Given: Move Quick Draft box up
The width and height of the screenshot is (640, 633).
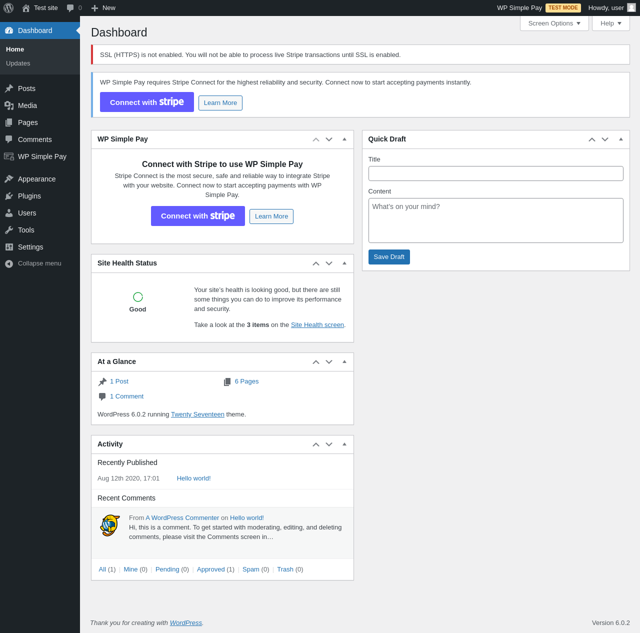Looking at the screenshot, I should coord(592,139).
